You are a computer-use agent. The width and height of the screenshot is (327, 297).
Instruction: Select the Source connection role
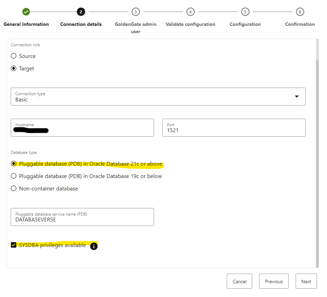pyautogui.click(x=14, y=56)
